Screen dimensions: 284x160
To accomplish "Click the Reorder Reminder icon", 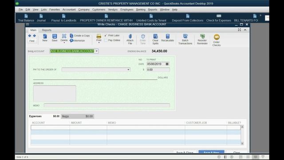I will coord(202,36).
